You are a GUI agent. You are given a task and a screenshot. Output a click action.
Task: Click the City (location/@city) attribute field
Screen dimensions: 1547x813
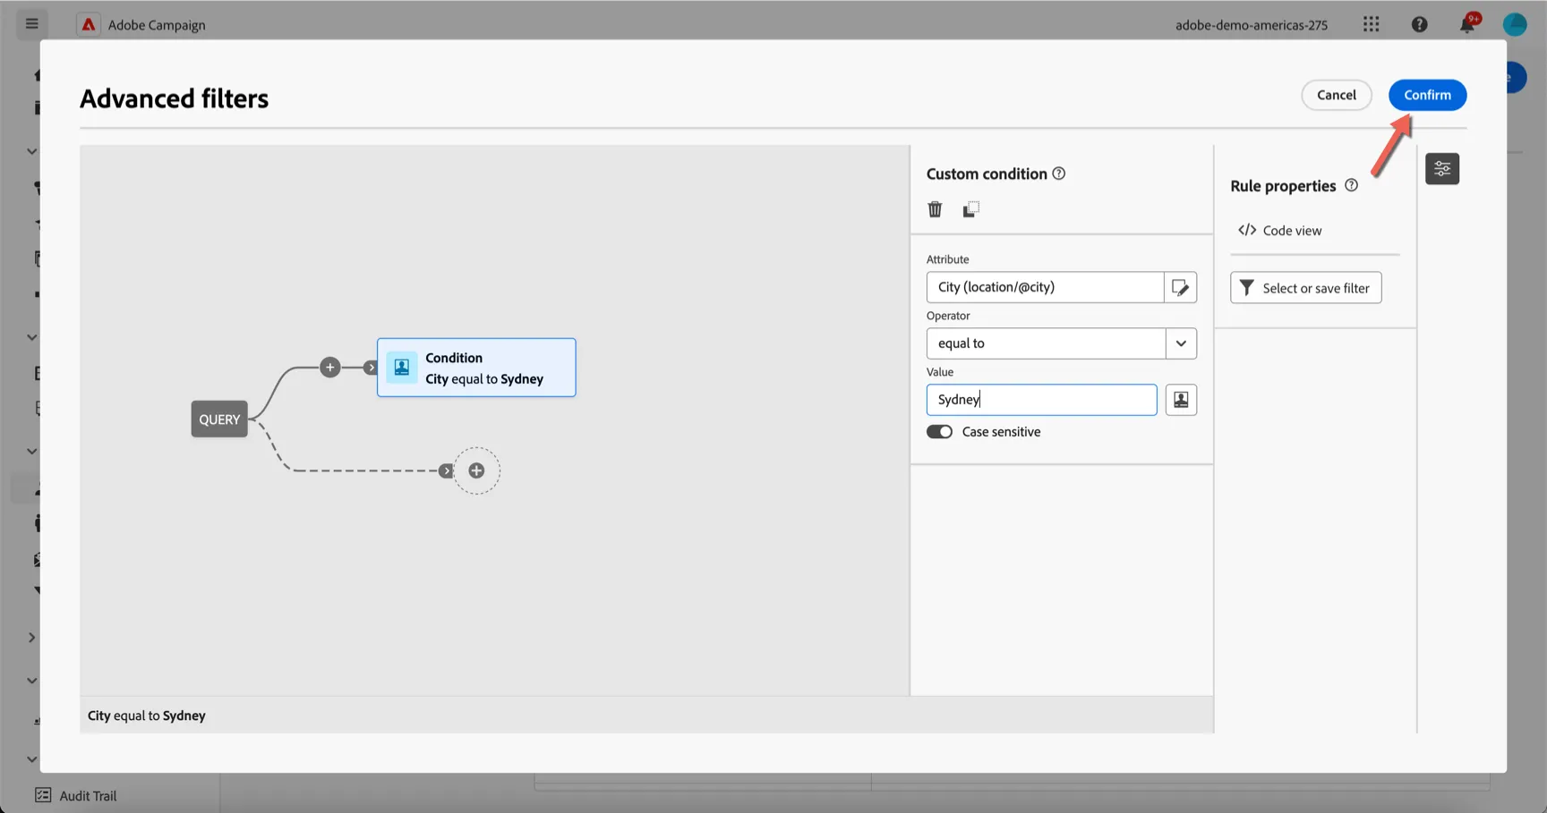point(1045,287)
